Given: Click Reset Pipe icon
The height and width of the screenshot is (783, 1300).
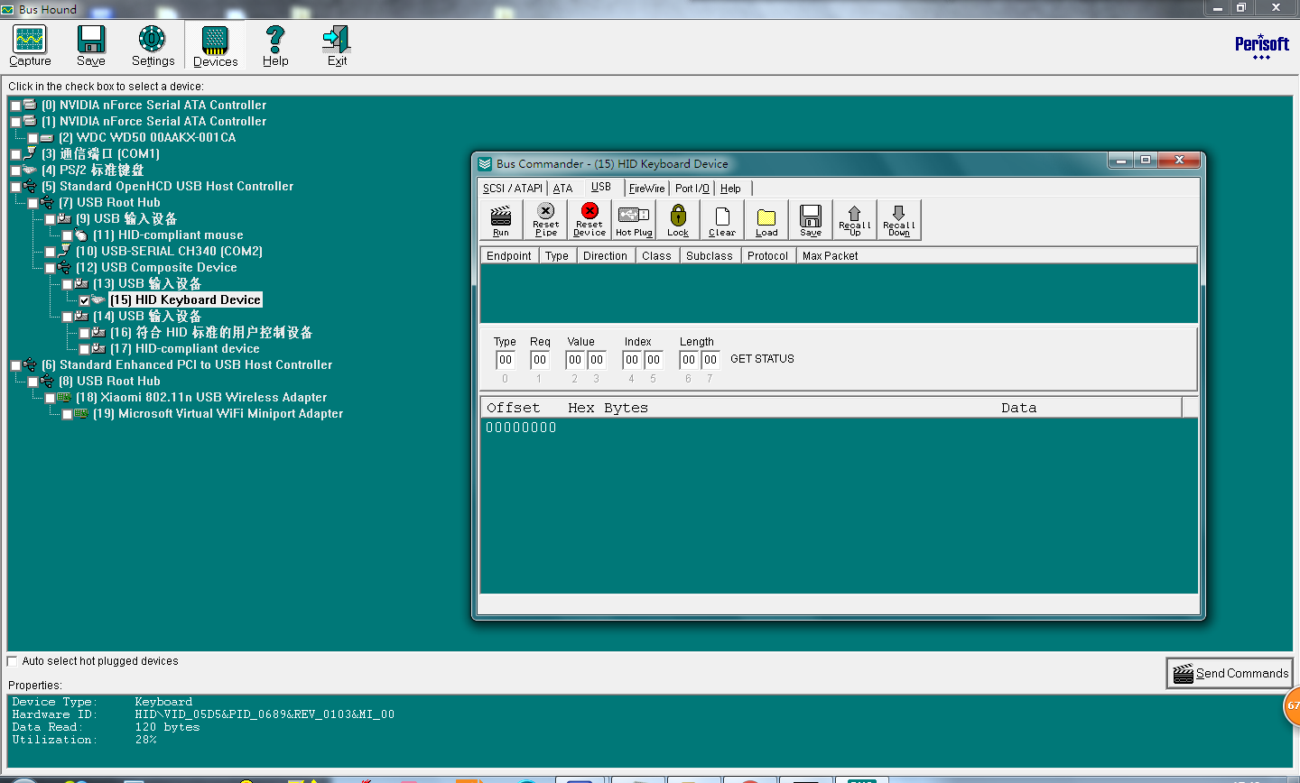Looking at the screenshot, I should 545,220.
